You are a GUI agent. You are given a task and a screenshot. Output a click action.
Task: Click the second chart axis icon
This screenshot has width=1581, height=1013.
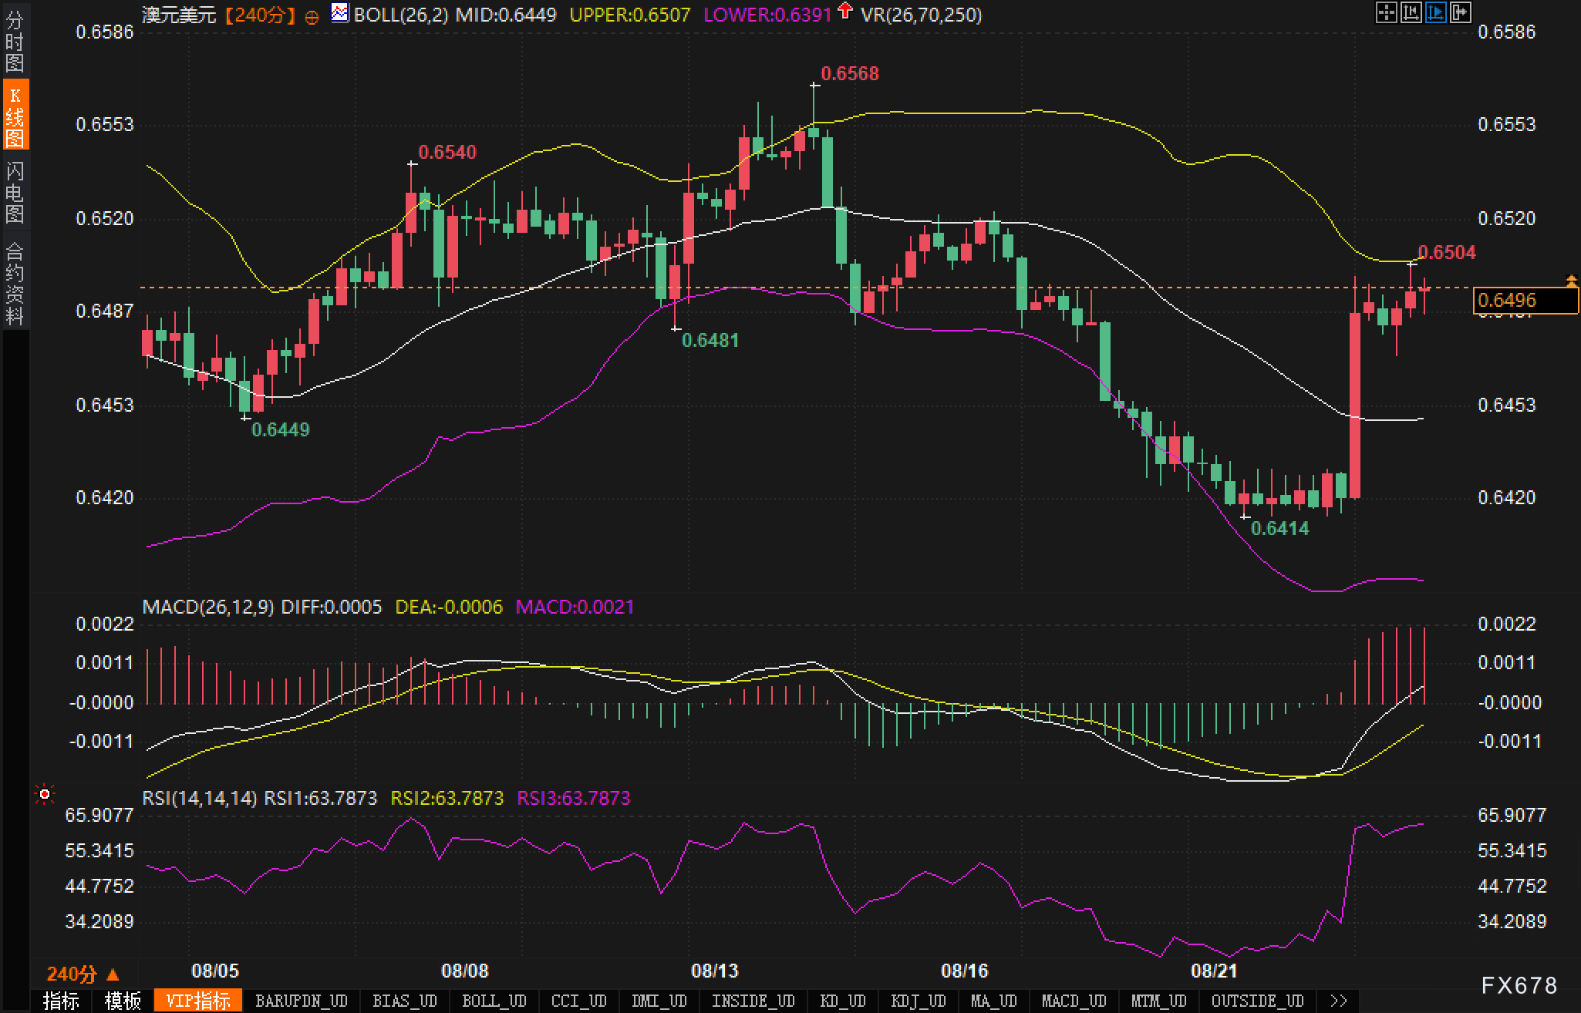click(1411, 12)
